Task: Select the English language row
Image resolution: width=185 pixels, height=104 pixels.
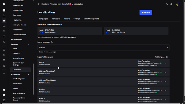Action: [103, 91]
